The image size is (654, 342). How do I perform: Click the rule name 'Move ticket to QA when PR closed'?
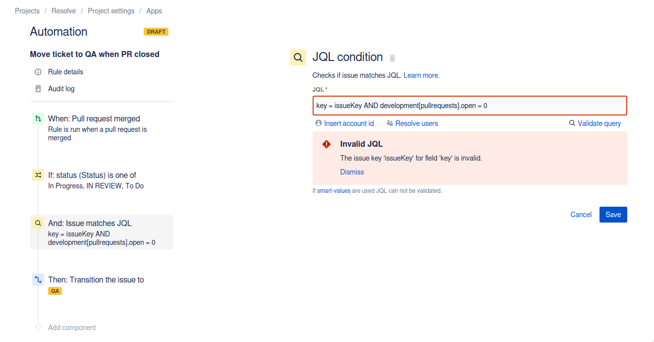[x=95, y=55]
